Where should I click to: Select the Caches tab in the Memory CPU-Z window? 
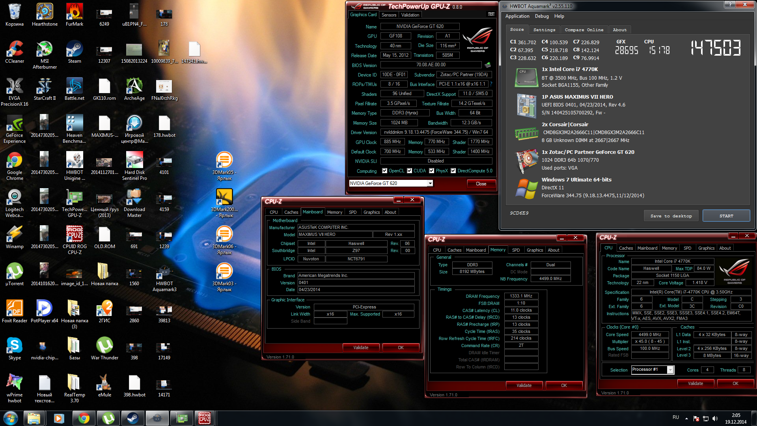454,250
